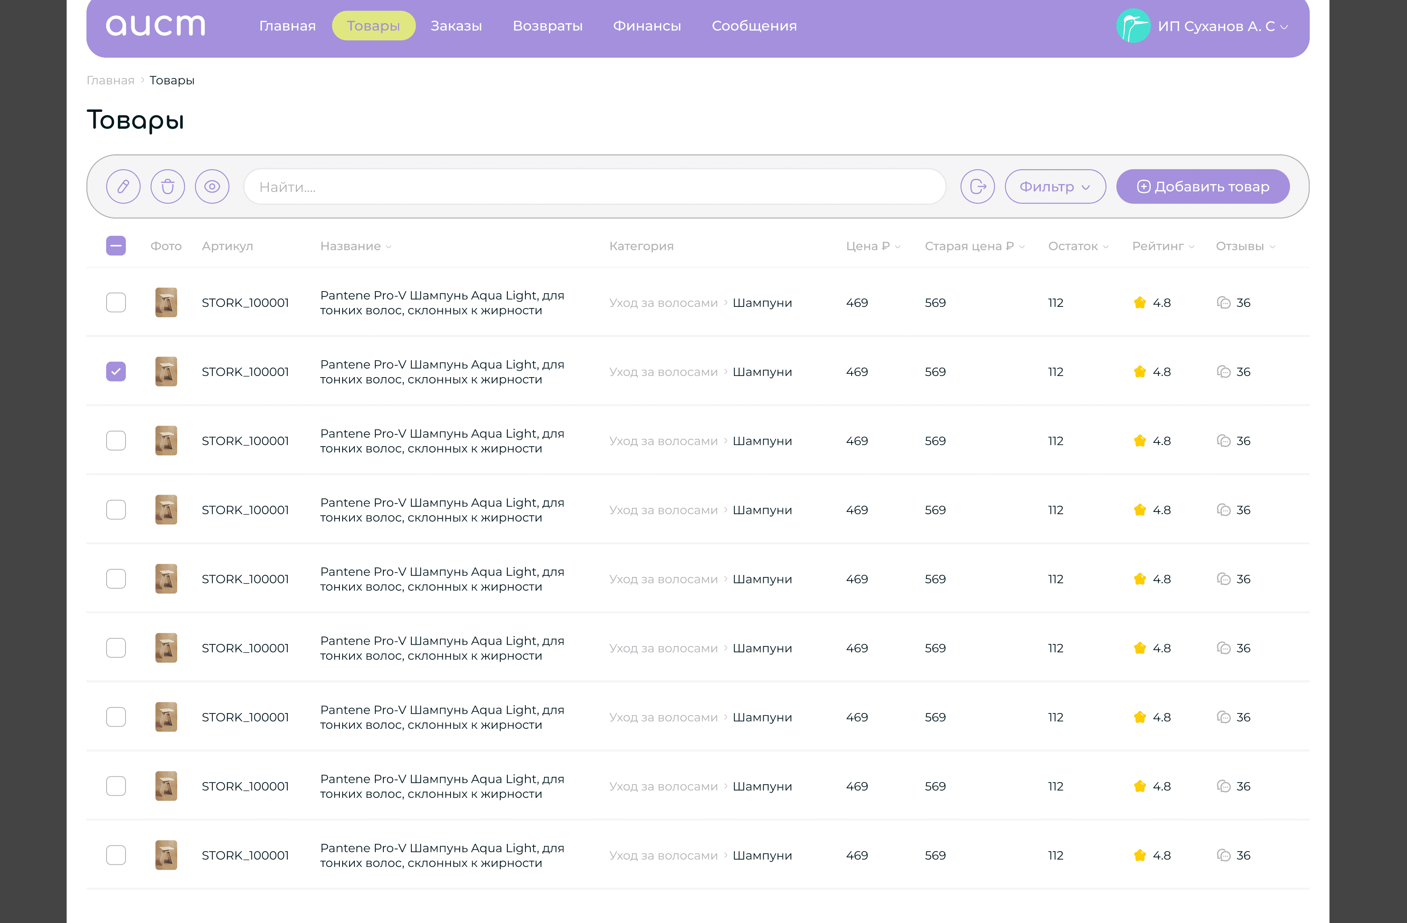Click the star rating icon in first row
The image size is (1407, 923).
click(1140, 303)
